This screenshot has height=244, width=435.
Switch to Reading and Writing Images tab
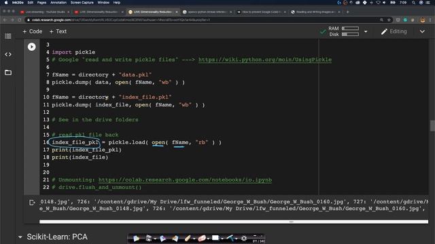pos(315,12)
